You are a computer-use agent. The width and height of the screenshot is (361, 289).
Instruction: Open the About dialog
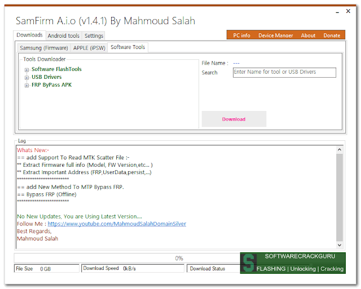click(308, 35)
